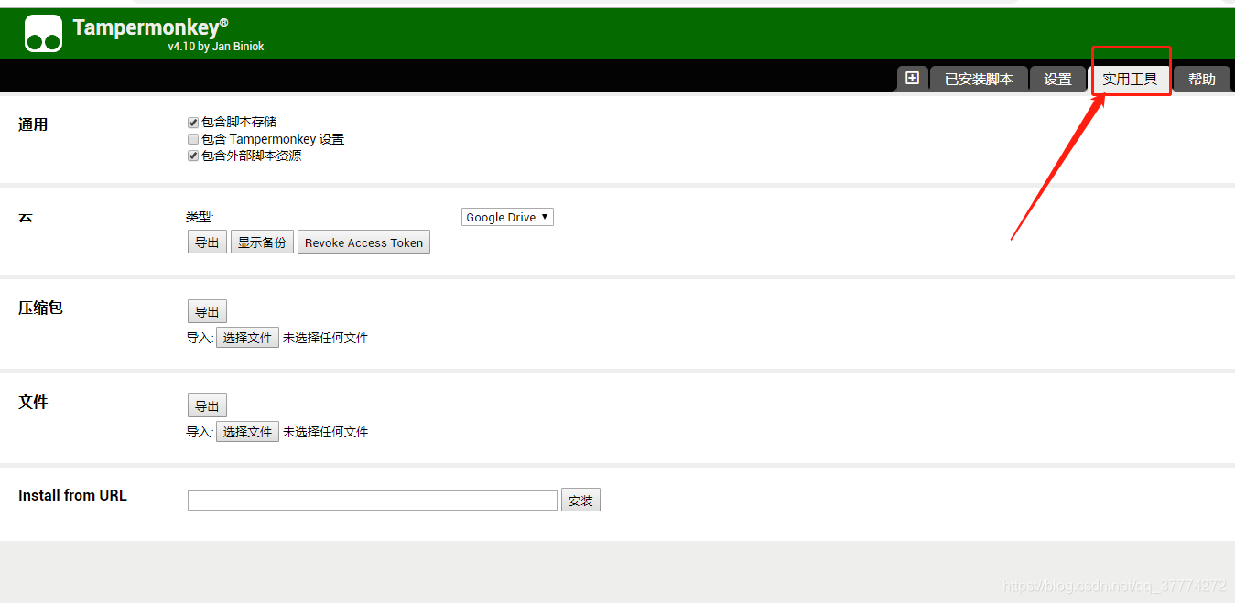Click the 安装 button
Image resolution: width=1235 pixels, height=603 pixels.
click(580, 501)
